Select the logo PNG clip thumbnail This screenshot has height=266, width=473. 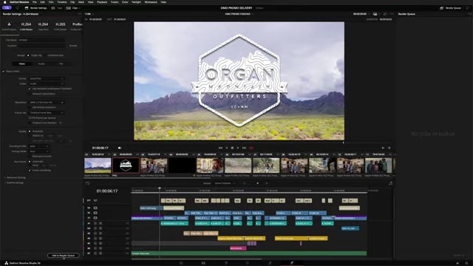point(126,166)
